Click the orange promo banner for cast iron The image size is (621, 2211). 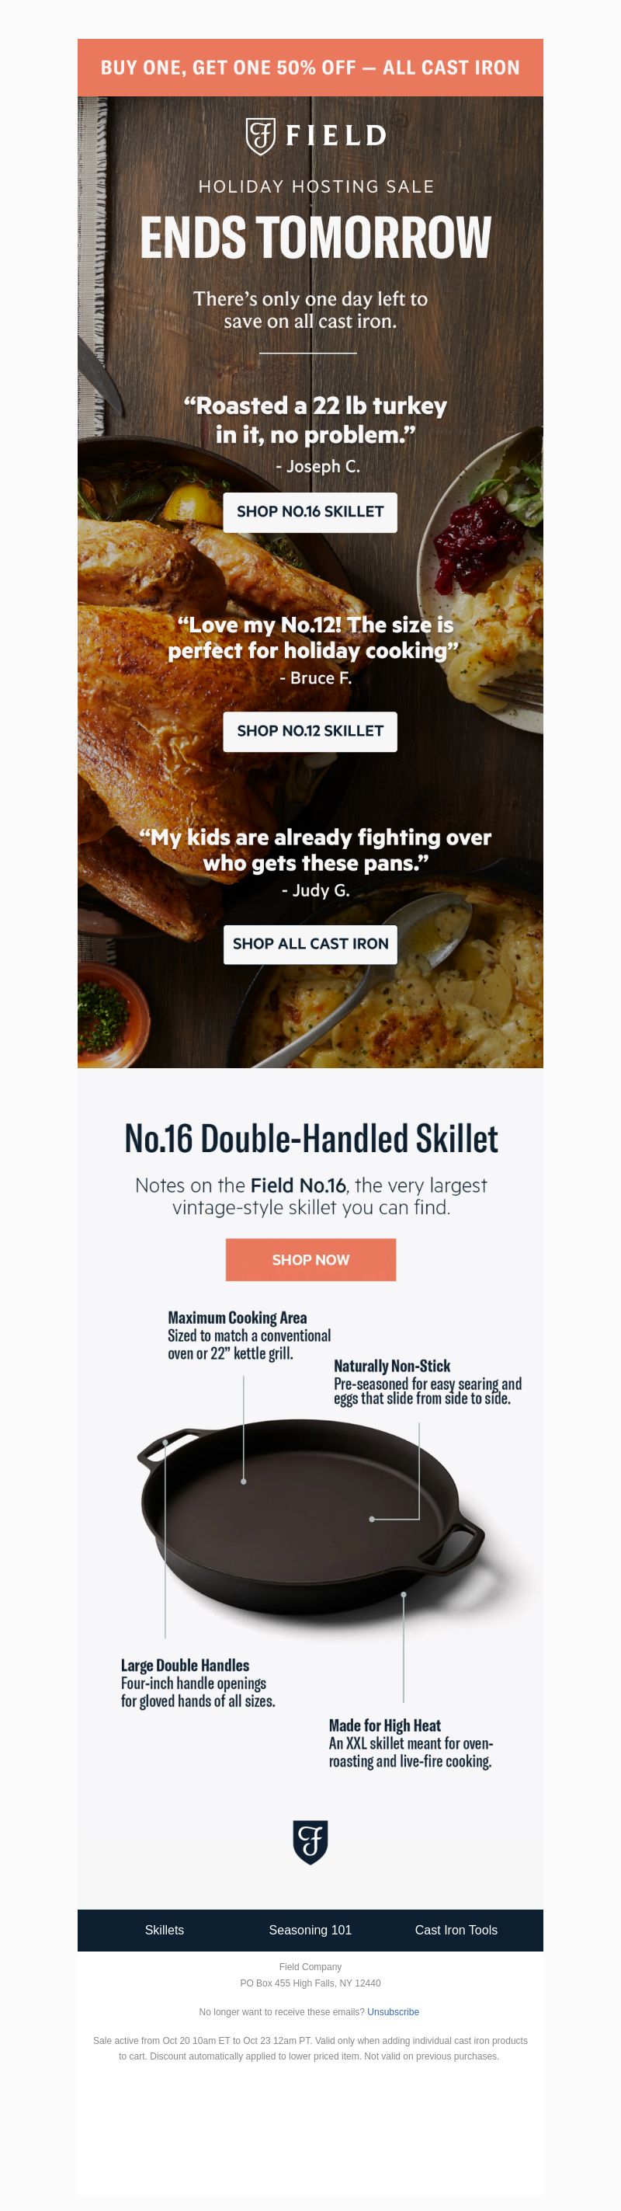click(x=310, y=67)
